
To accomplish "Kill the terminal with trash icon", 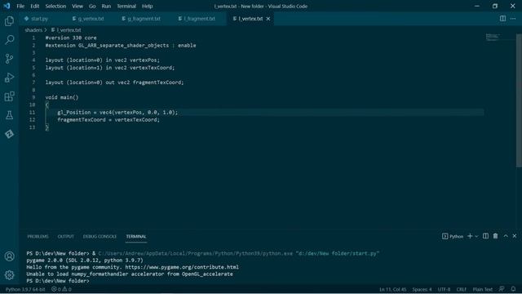I will (495, 236).
